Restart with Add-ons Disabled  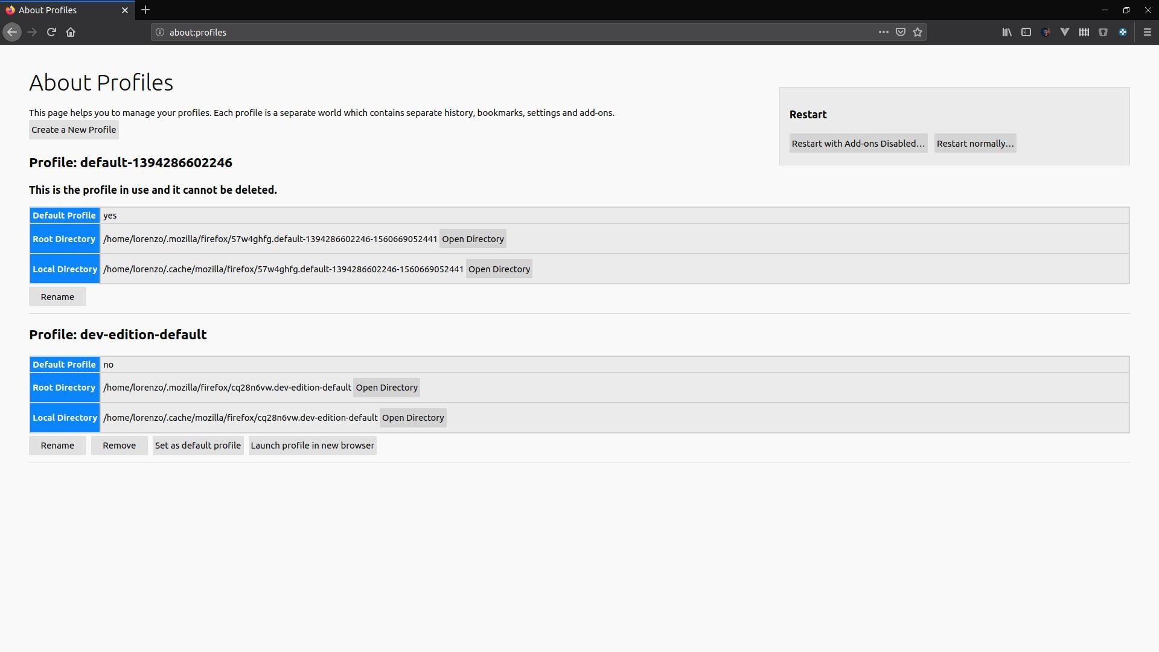point(858,143)
